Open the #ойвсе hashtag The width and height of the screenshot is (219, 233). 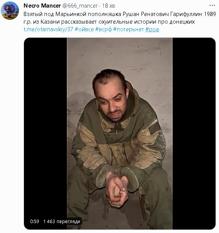[x=84, y=29]
